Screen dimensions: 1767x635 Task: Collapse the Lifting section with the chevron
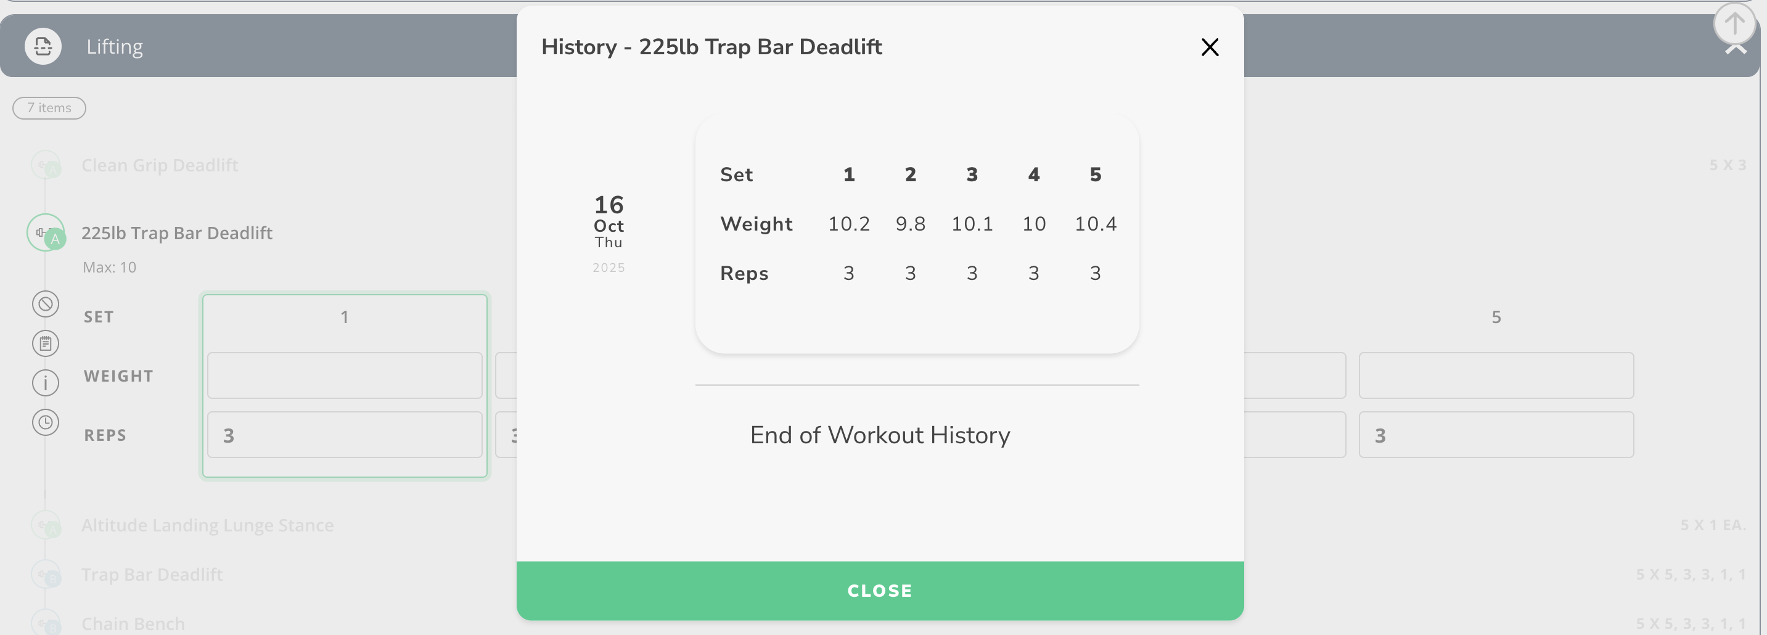click(1736, 49)
